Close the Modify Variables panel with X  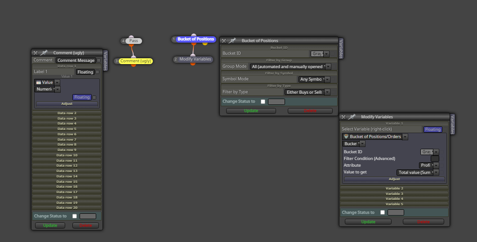click(343, 117)
